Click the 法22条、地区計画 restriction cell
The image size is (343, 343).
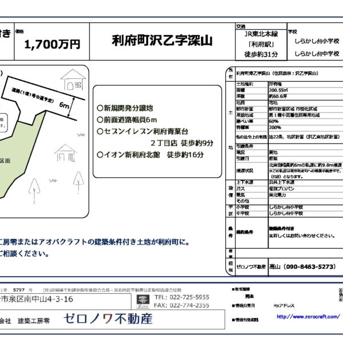304,137
